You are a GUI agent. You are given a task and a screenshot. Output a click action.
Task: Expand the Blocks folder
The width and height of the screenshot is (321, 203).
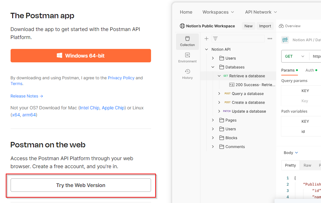click(x=213, y=138)
